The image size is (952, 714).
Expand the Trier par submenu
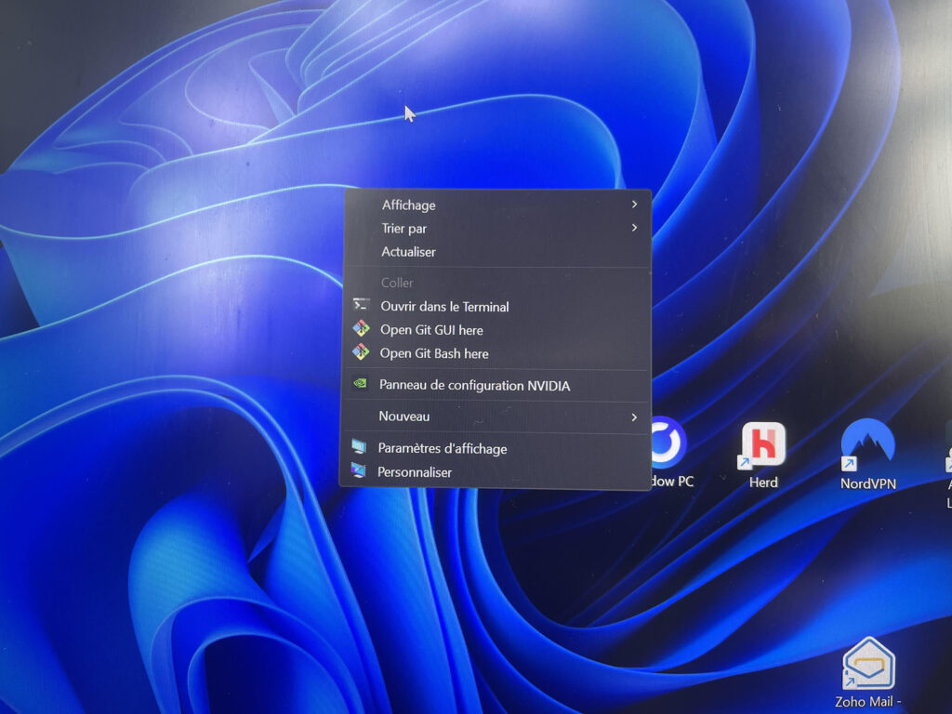click(635, 228)
